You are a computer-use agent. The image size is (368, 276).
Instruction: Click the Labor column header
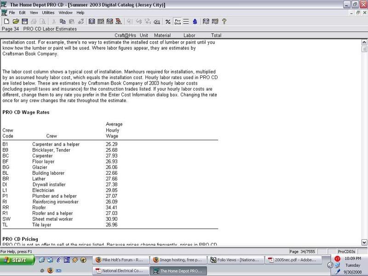click(x=189, y=35)
